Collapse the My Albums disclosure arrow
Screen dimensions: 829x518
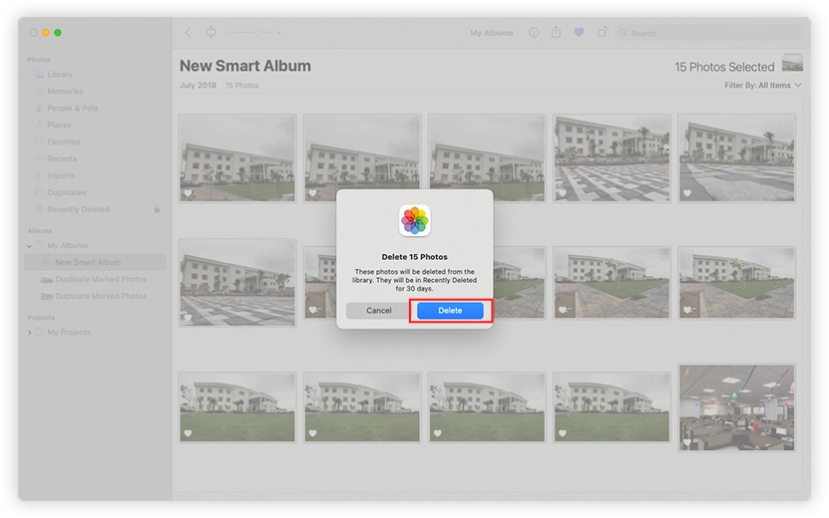29,246
